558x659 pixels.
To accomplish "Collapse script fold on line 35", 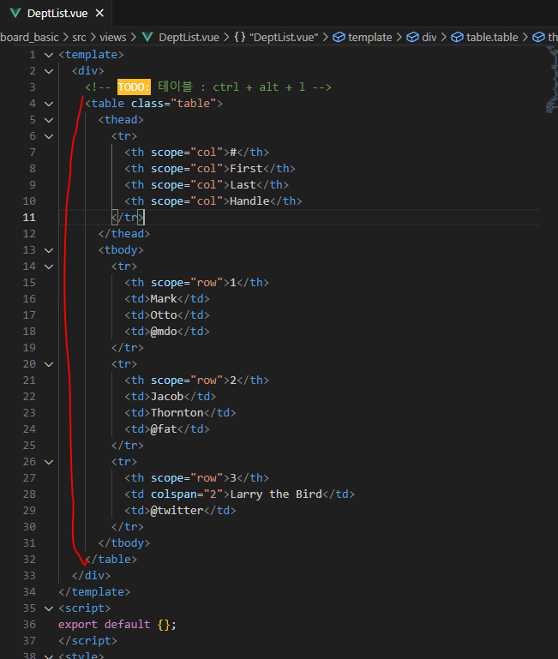I will 49,608.
